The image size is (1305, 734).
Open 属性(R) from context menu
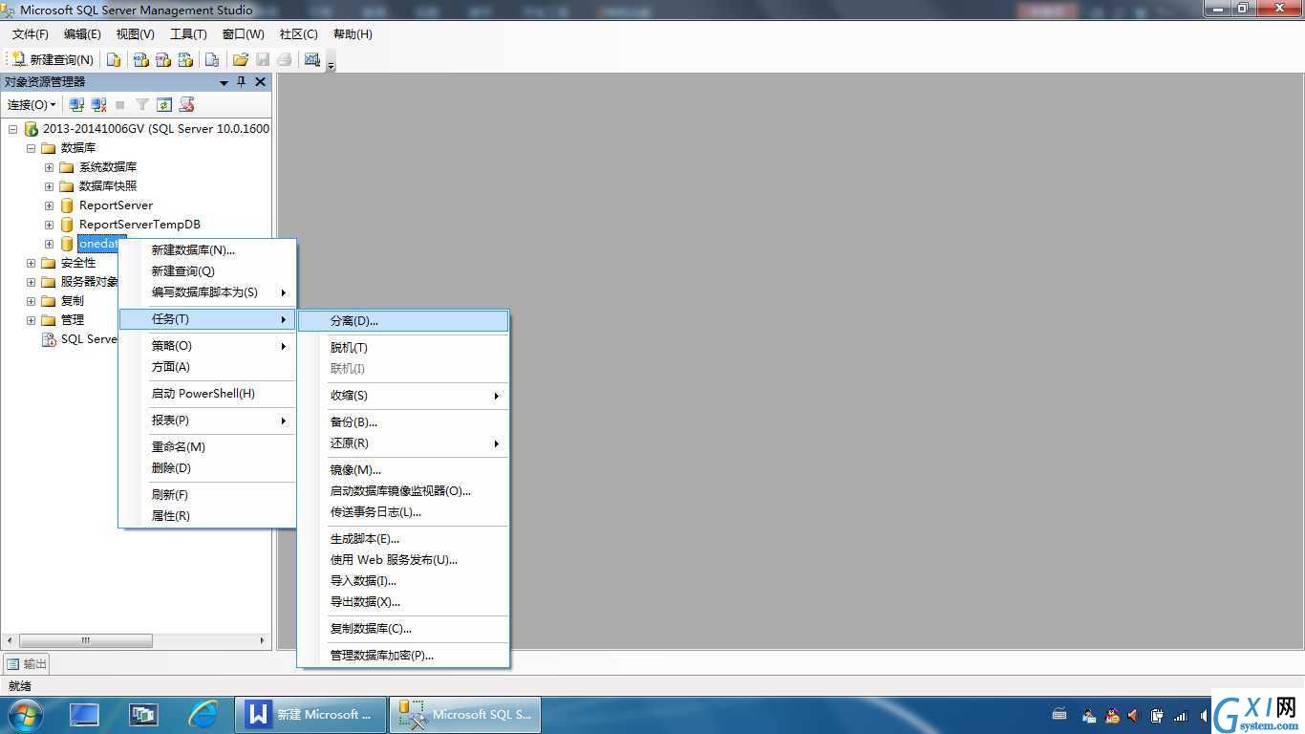point(207,516)
